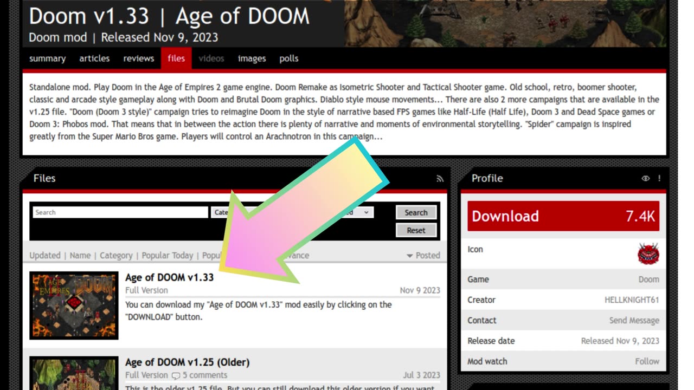Sort files by Updated
694x390 pixels.
click(x=44, y=255)
